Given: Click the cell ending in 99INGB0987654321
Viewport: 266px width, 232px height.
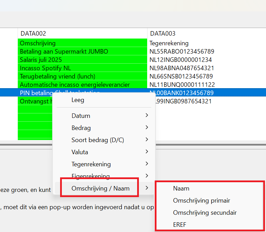Looking at the screenshot, I should click(211, 101).
